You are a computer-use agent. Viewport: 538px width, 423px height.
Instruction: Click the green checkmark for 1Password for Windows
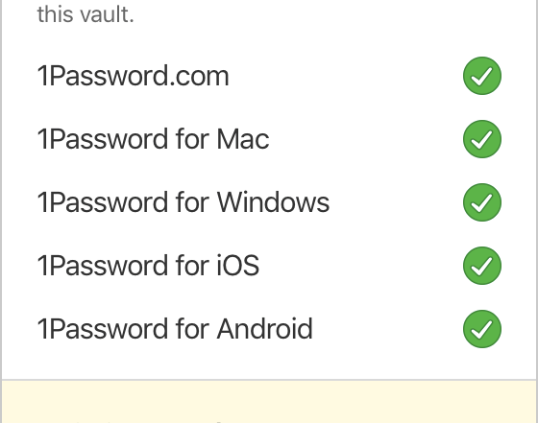coord(482,202)
